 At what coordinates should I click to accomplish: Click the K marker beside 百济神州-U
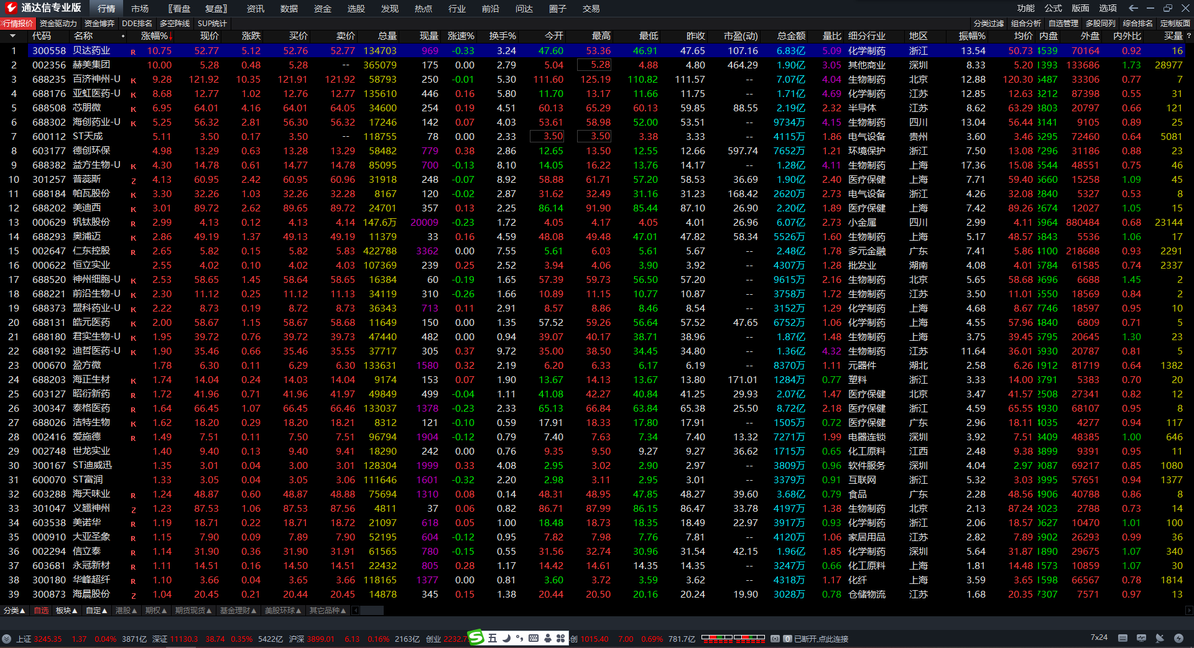click(133, 80)
